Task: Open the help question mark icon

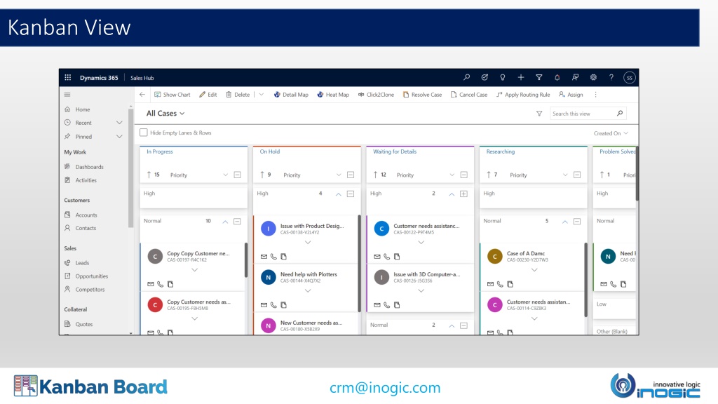Action: tap(611, 77)
